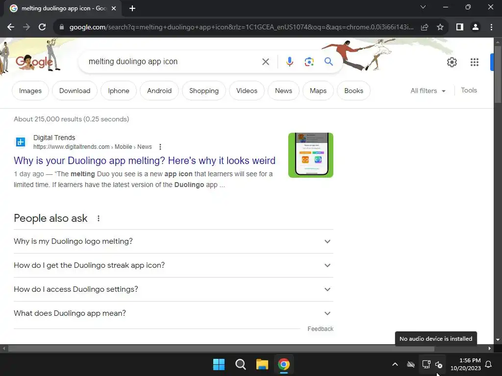Click the scroll right arrow
This screenshot has height=376, width=502.
490,349
